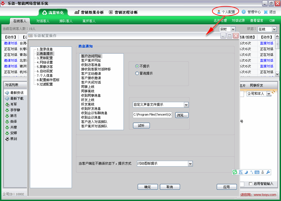
Task: Toggle the moon icon on the input-method bar
Action: [x=246, y=172]
